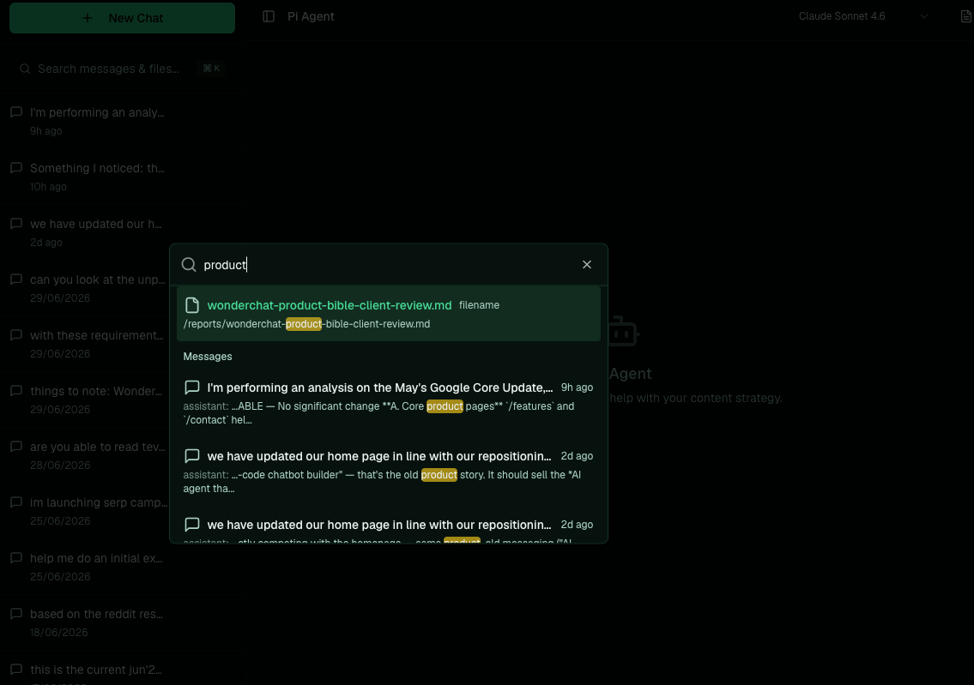Open chat 'help me do an initial ex…'
This screenshot has width=974, height=685.
123,568
